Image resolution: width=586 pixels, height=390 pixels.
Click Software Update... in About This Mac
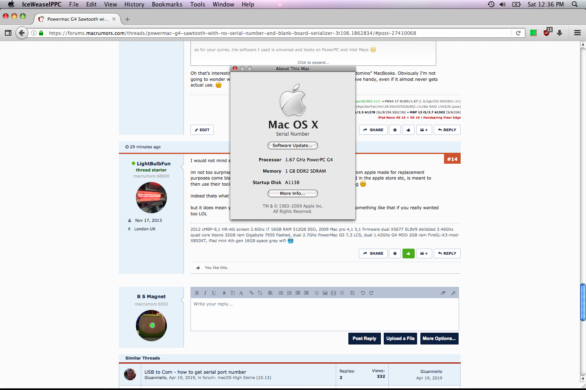click(x=293, y=145)
